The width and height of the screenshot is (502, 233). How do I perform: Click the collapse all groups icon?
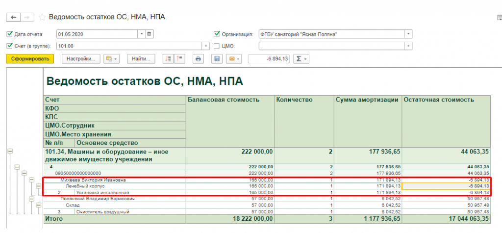179,59
